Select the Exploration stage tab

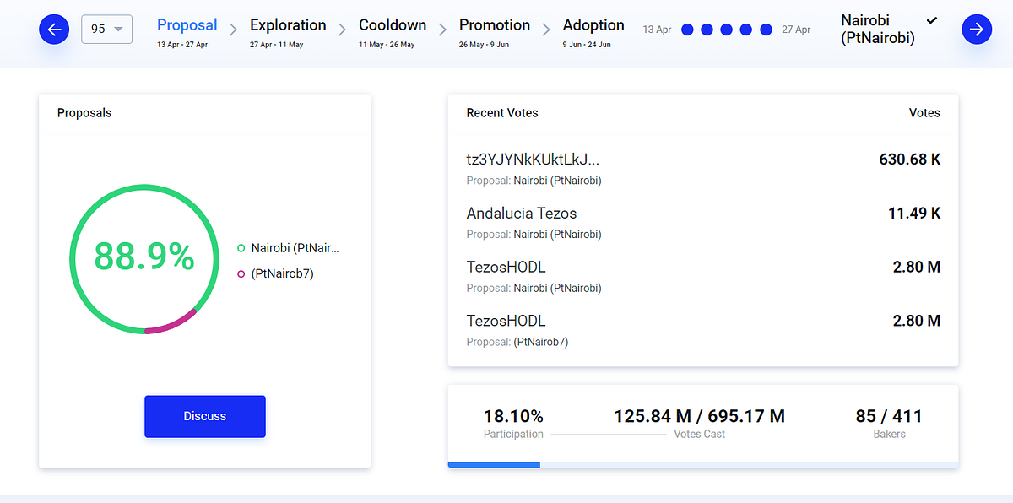point(288,32)
